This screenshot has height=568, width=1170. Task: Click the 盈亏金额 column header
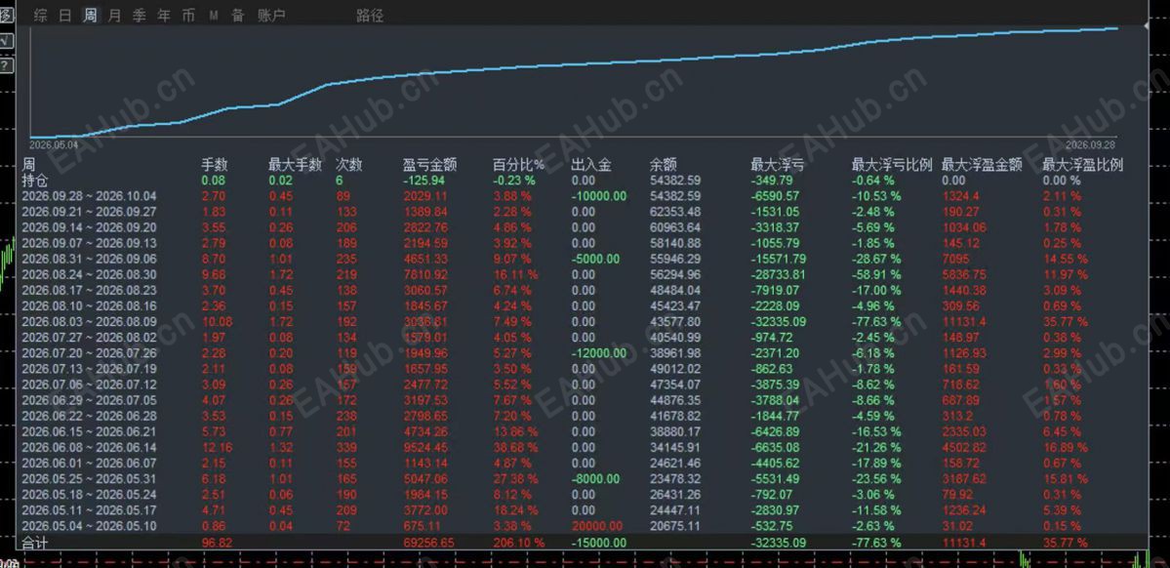click(429, 165)
